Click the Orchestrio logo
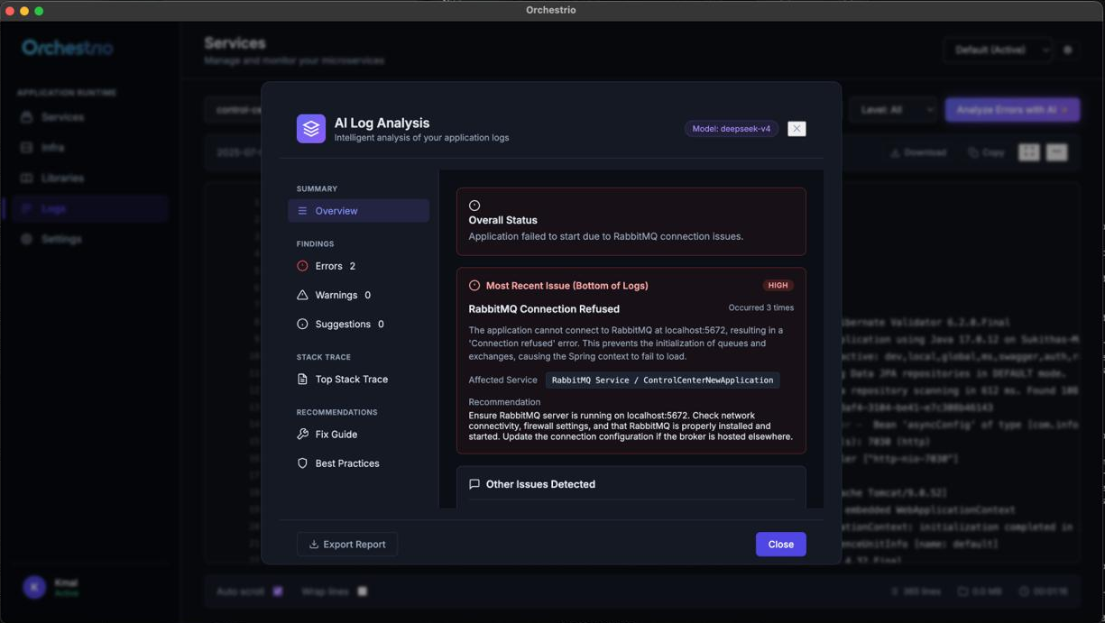Viewport: 1105px width, 623px height. click(x=68, y=48)
